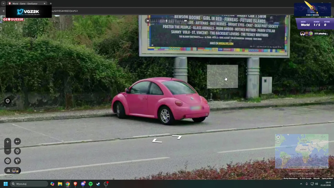Click the Google logo in Street View

tap(8, 177)
